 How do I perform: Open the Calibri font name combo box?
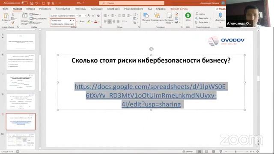pyautogui.click(x=64, y=16)
